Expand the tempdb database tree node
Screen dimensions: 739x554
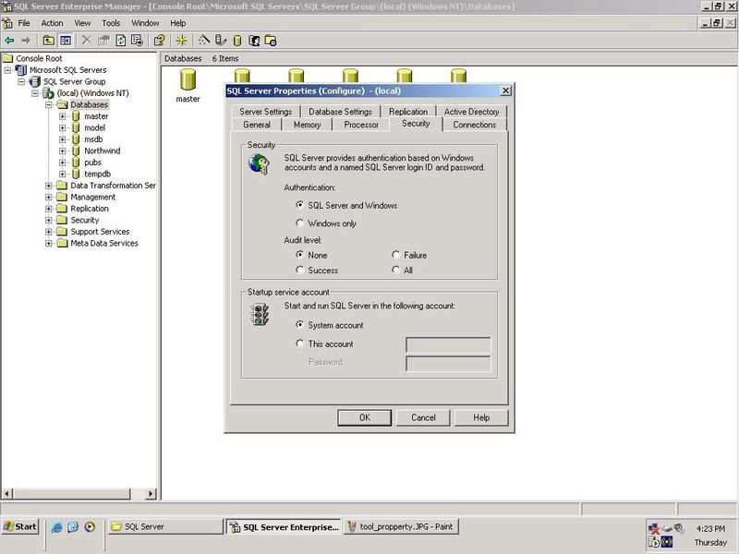point(62,174)
